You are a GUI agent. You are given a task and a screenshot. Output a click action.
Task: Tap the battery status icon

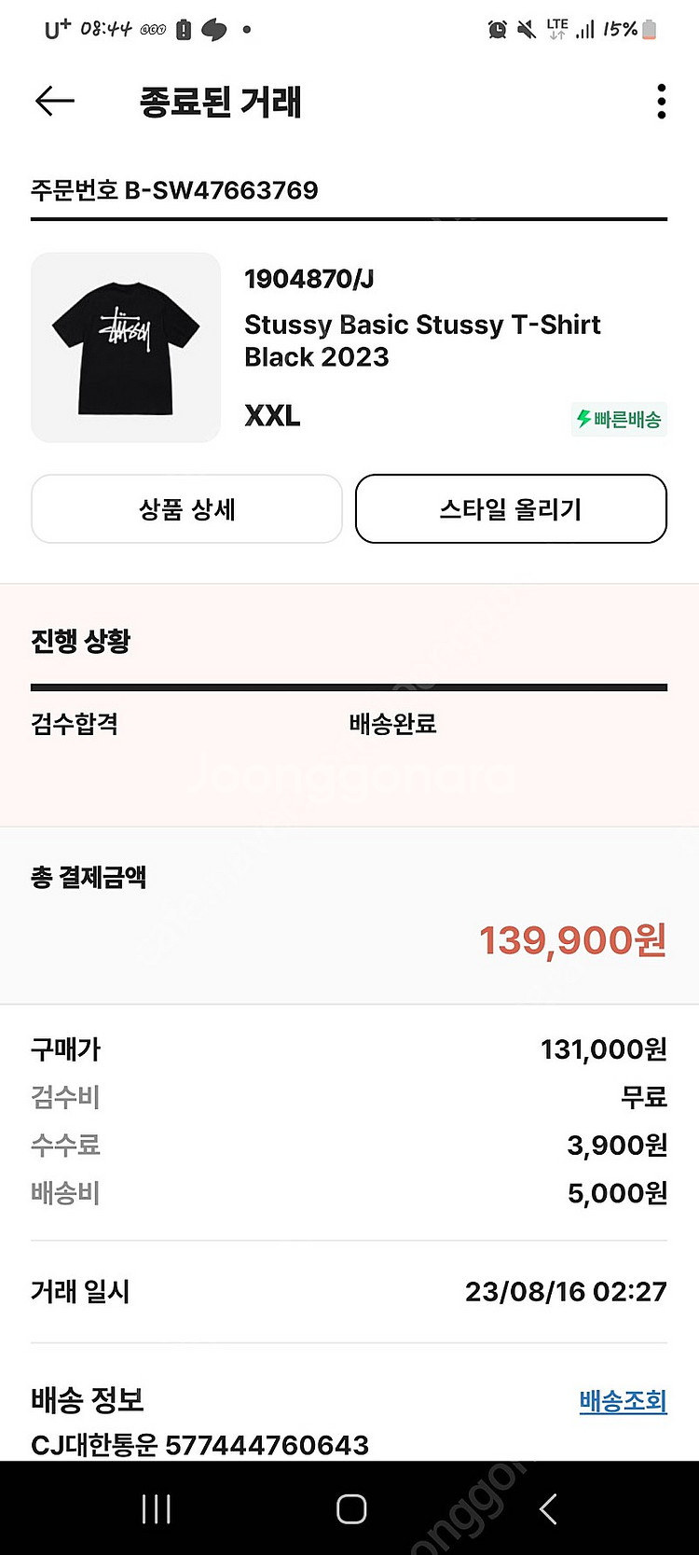click(x=650, y=30)
